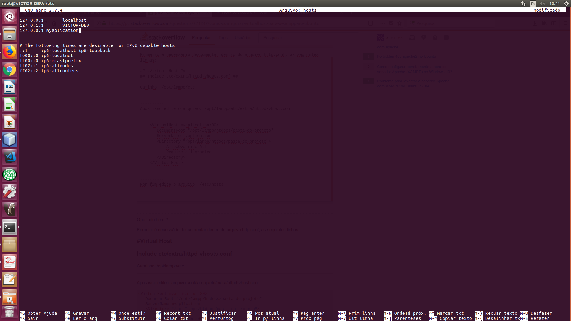Click ^J Justificar shortcut label
Screen dimensions: 571x321
[219, 313]
